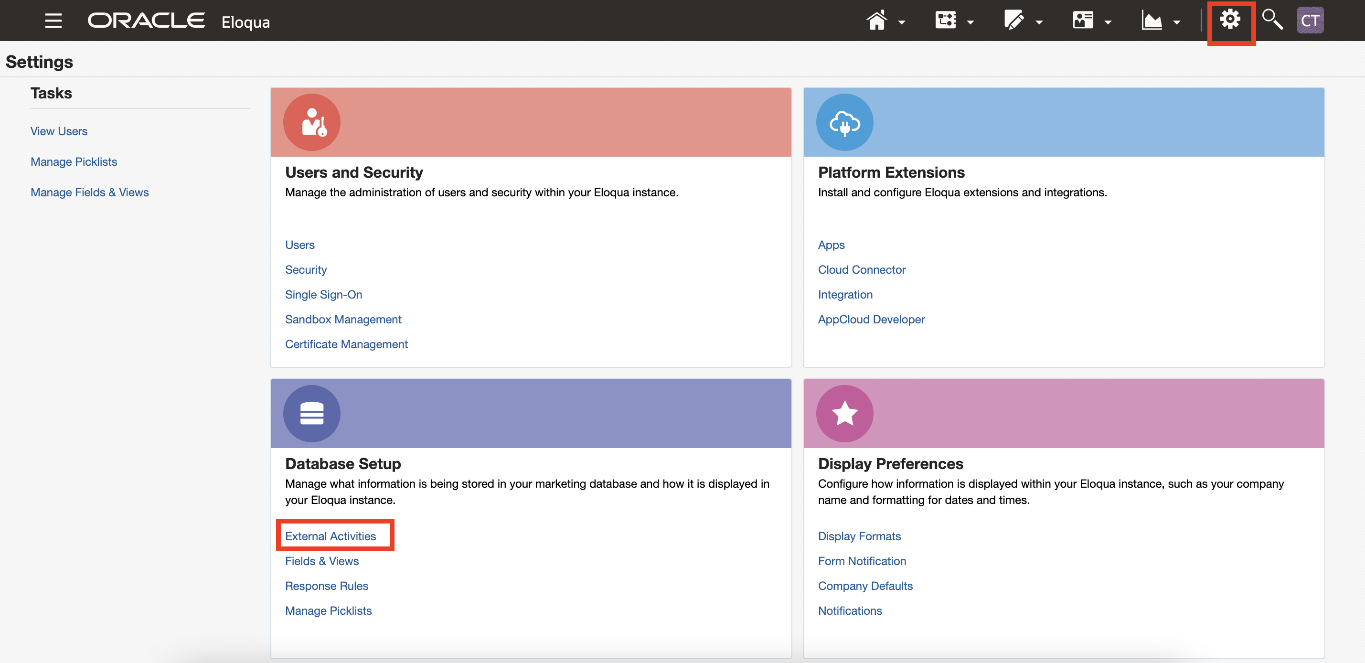Expand the Home dropdown arrow

[901, 22]
